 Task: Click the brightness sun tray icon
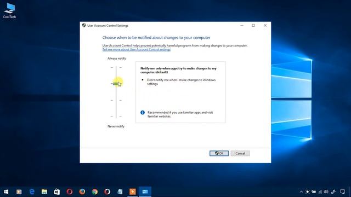[x=307, y=192]
